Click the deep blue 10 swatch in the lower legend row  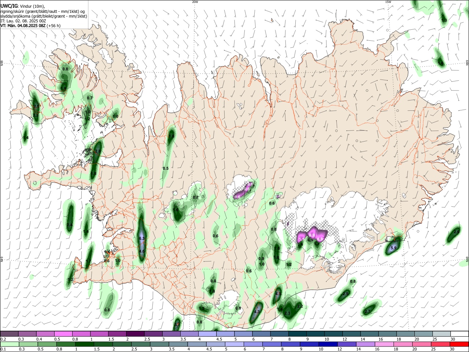[328, 344]
